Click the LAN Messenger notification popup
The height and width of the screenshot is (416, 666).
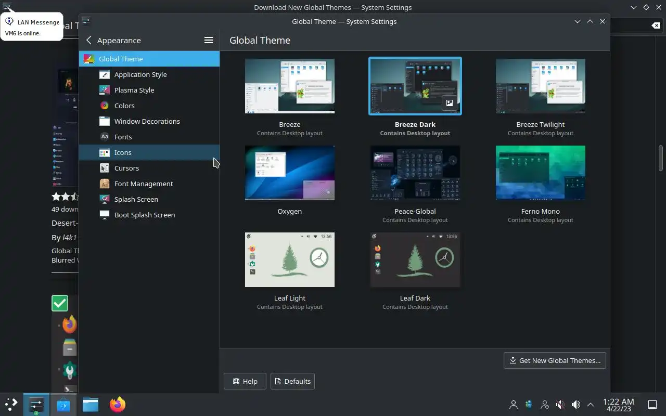(32, 27)
